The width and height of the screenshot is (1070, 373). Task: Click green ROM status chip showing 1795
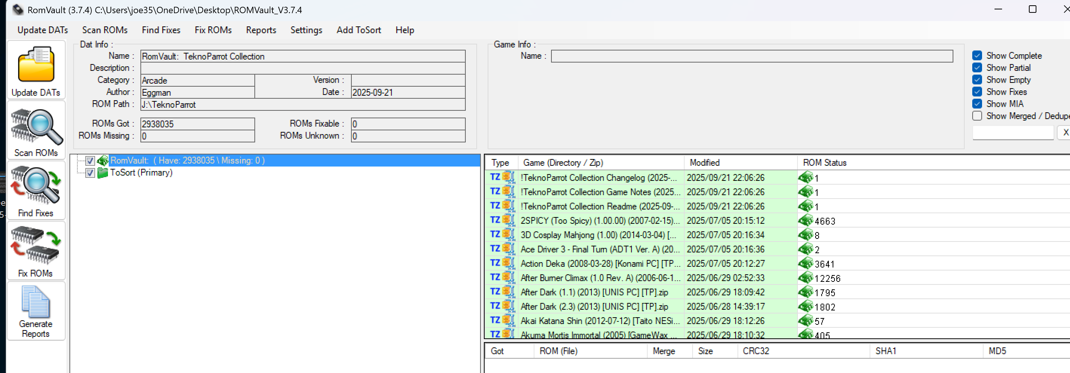805,292
